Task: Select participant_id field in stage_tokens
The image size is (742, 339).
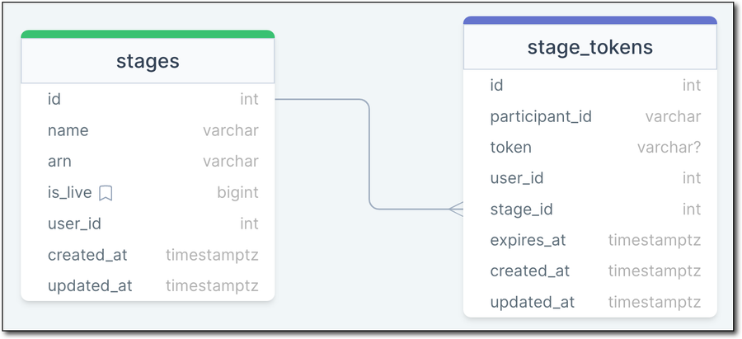Action: (590, 116)
